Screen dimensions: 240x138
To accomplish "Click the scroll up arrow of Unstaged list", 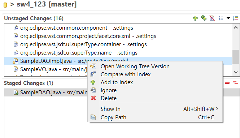I will tap(236, 27).
